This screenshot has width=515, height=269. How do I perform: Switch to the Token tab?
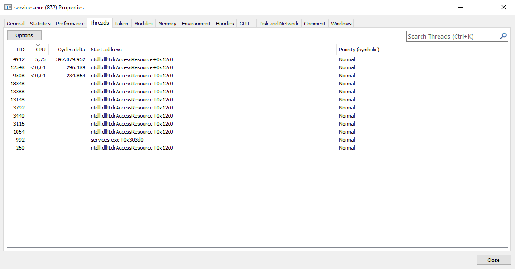tap(121, 24)
